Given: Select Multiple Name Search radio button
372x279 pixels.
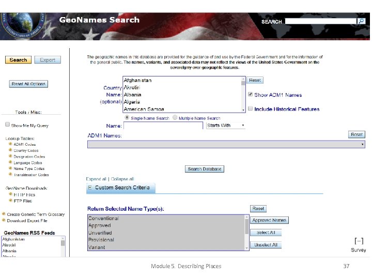Looking at the screenshot, I should tap(175, 117).
